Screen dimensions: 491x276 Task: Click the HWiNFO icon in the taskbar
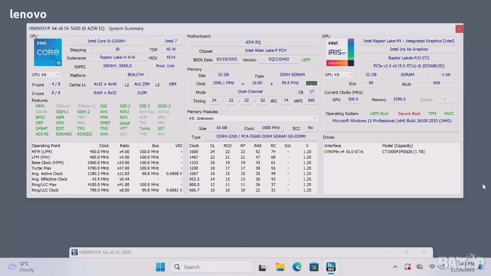[x=330, y=267]
